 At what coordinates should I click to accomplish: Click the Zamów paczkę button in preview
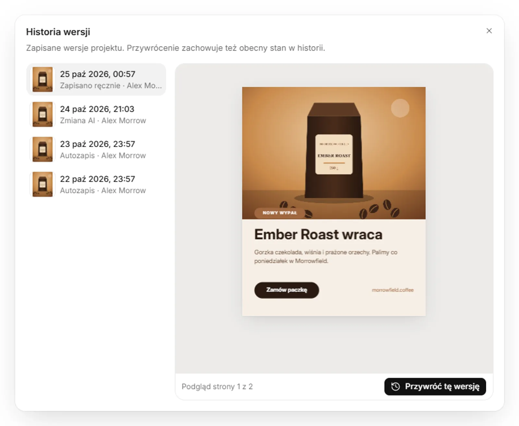click(x=286, y=290)
